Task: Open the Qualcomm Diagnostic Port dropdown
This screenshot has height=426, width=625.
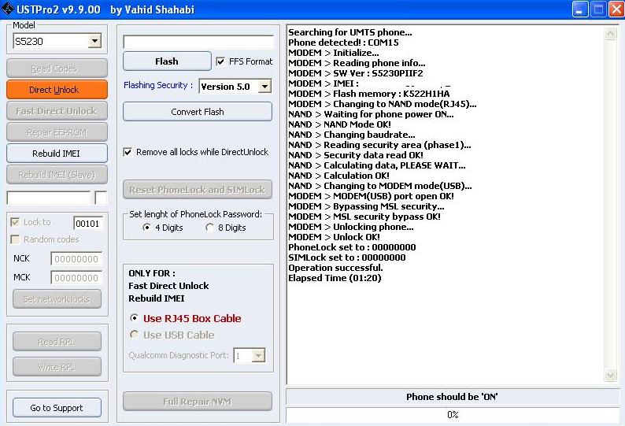Action: [x=258, y=355]
